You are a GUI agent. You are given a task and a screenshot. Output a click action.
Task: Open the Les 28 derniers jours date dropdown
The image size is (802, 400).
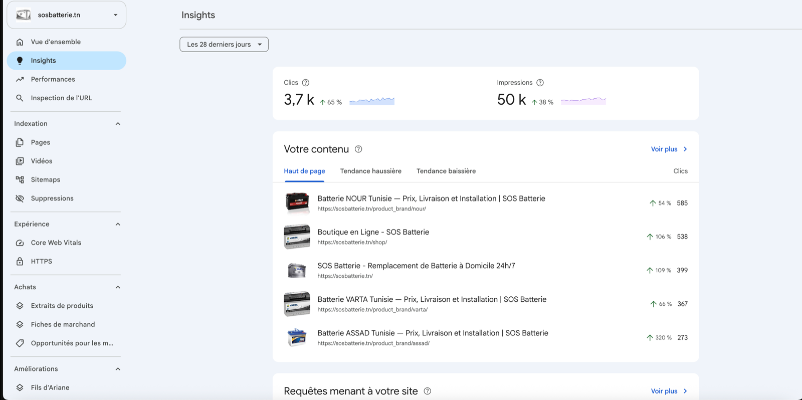(224, 45)
